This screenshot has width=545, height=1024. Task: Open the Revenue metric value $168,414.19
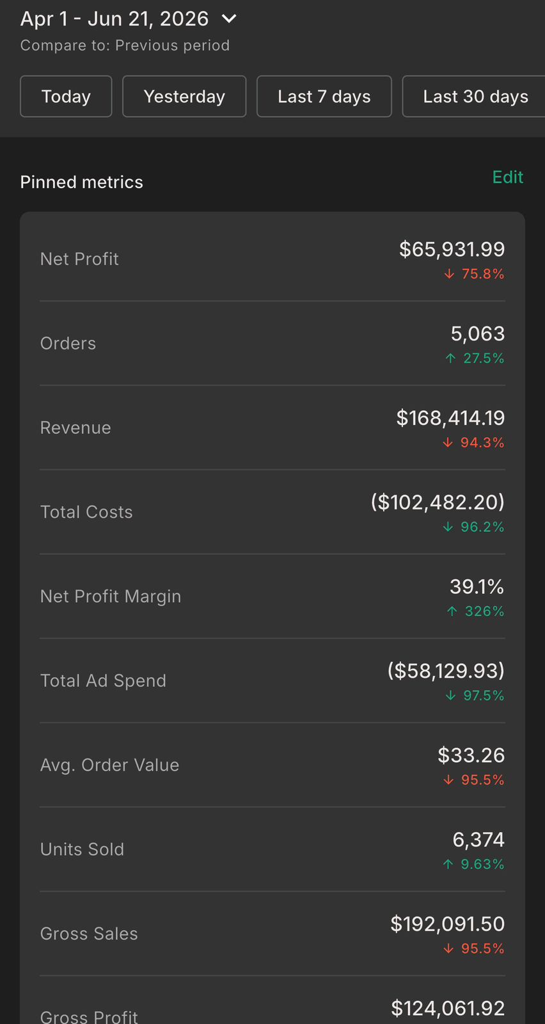(450, 418)
